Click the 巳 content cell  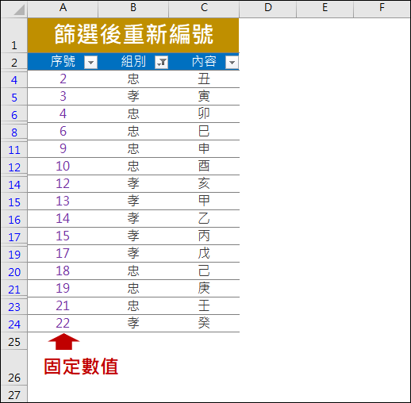pyautogui.click(x=204, y=132)
